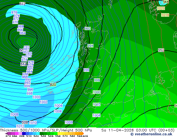This screenshot has width=177, height=137.
Task: Click the dark blue swatch in the thickness legend
Action: [x=24, y=133]
